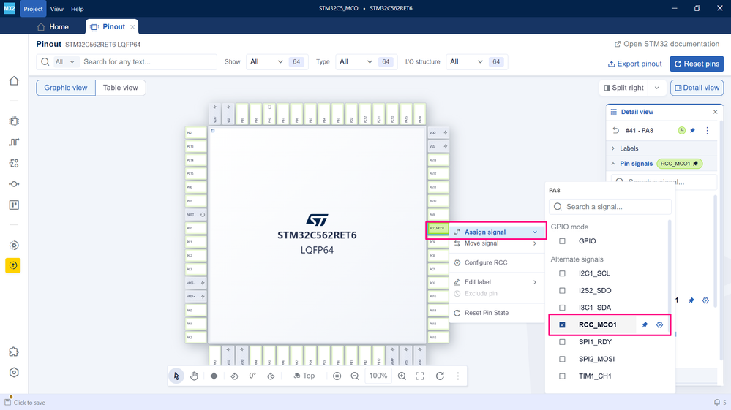Toggle the pin icon beside #41 - PA8
This screenshot has height=410, width=731.
tap(692, 130)
